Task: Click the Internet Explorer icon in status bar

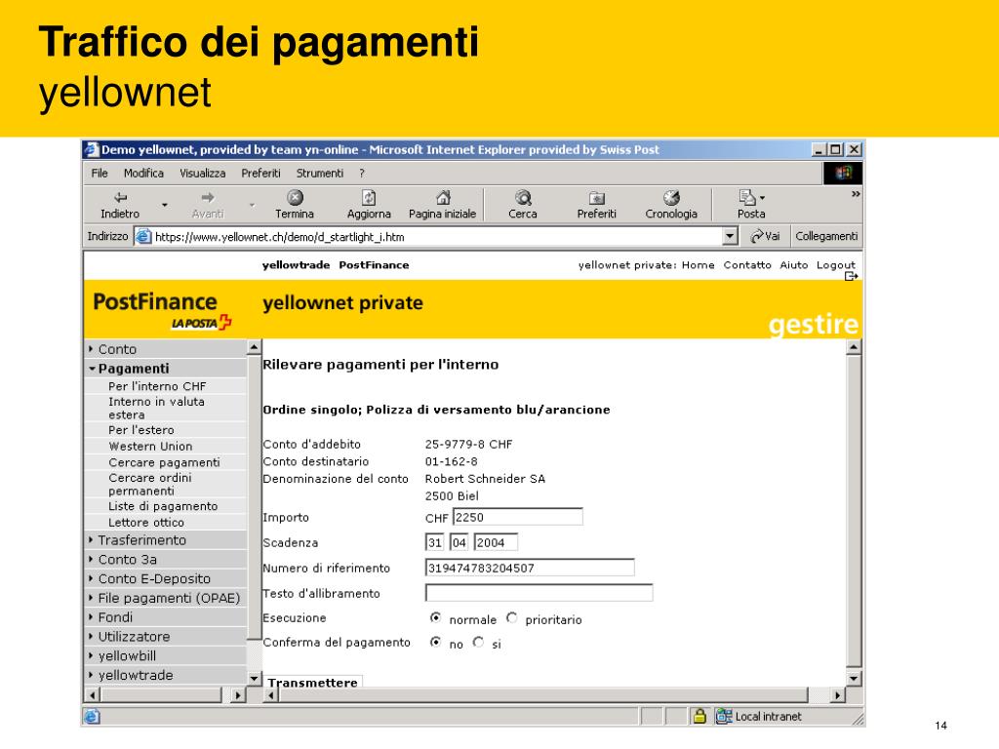Action: pyautogui.click(x=92, y=716)
